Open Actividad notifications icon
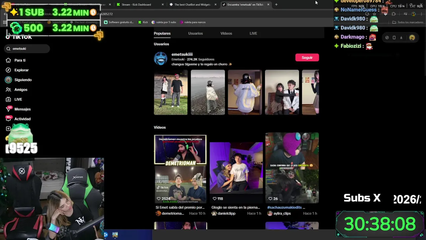 (8, 119)
